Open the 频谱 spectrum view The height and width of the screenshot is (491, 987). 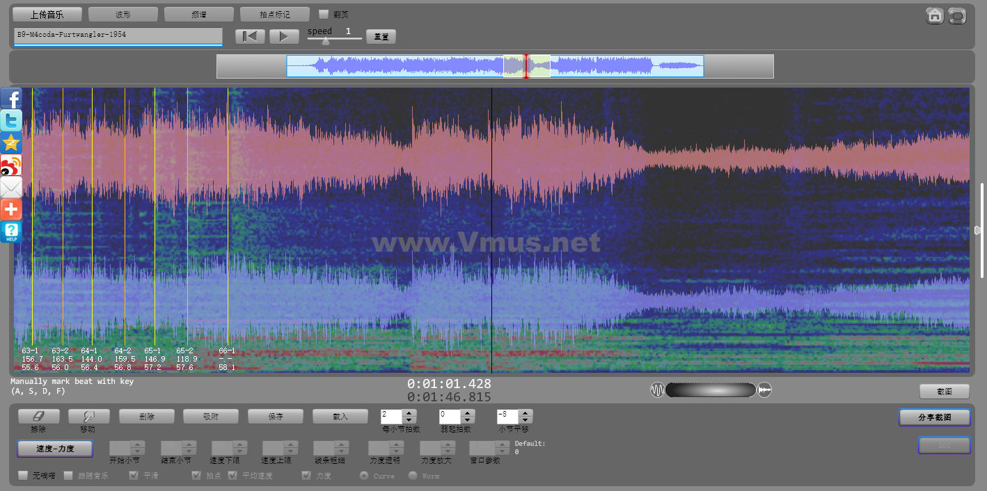(x=199, y=14)
